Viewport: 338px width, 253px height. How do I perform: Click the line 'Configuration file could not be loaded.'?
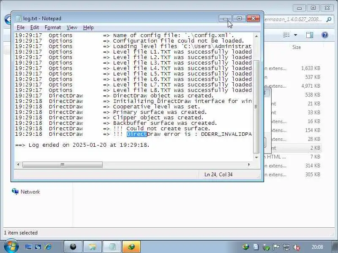178,40
